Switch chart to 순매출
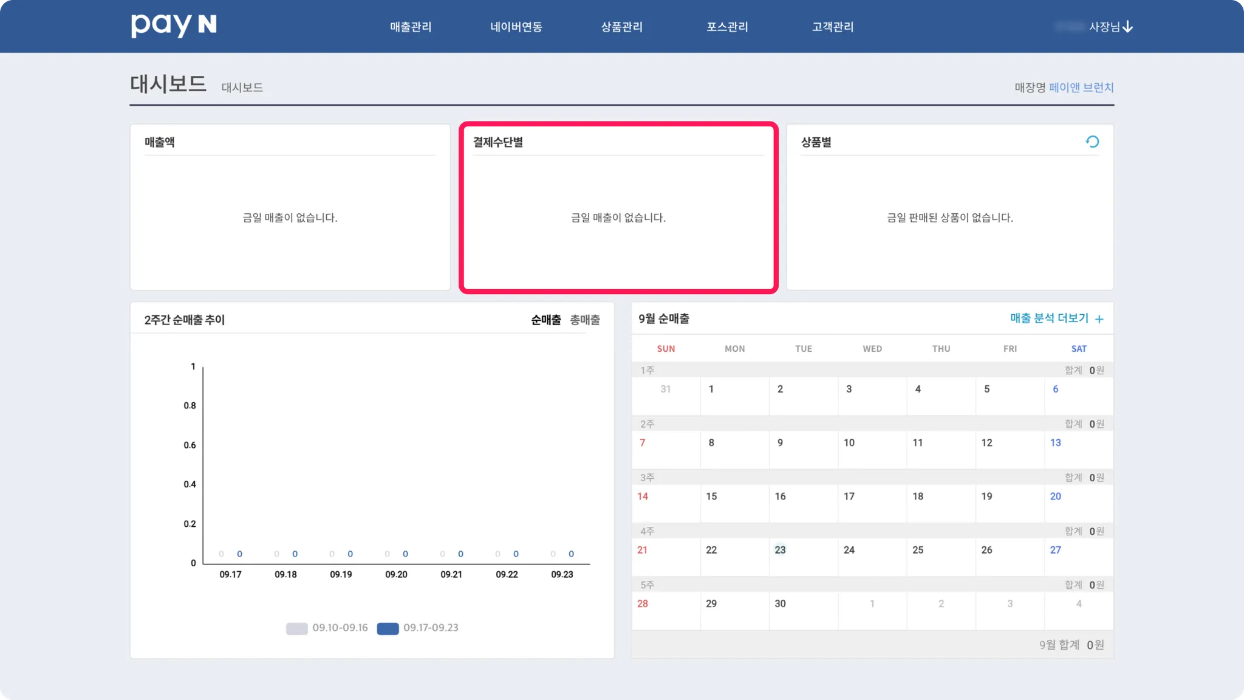The image size is (1244, 700). pyautogui.click(x=545, y=320)
